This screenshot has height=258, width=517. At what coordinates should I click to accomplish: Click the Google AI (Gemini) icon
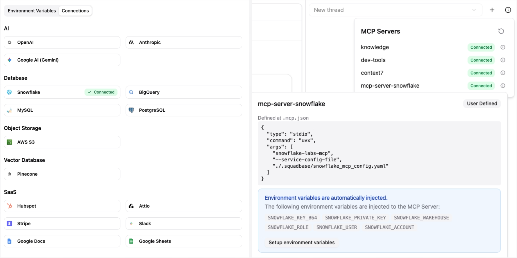click(x=10, y=60)
